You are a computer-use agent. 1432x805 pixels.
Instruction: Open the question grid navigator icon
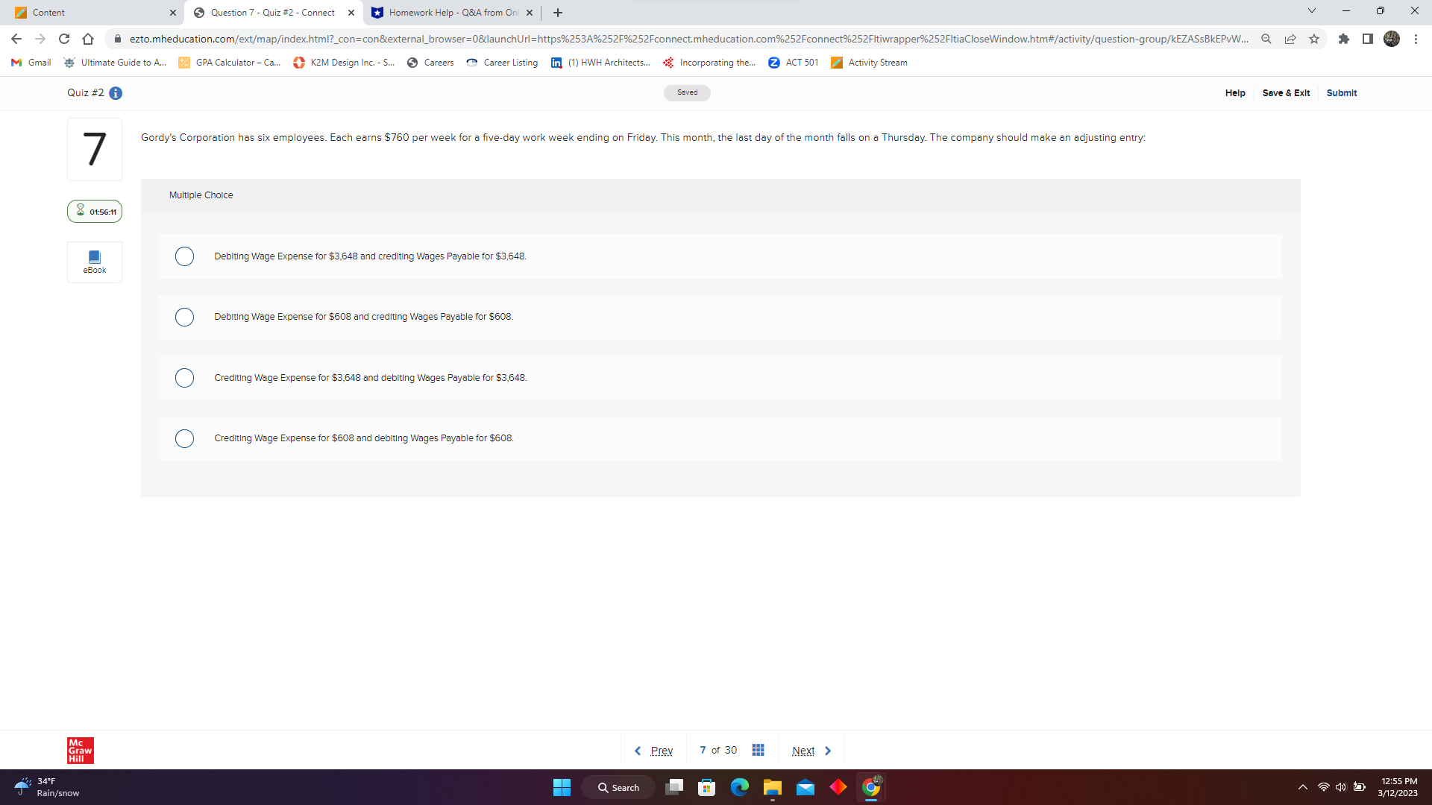(758, 750)
